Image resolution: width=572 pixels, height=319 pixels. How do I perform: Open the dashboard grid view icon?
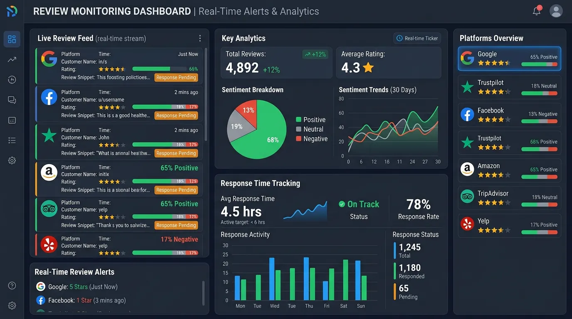tap(12, 39)
